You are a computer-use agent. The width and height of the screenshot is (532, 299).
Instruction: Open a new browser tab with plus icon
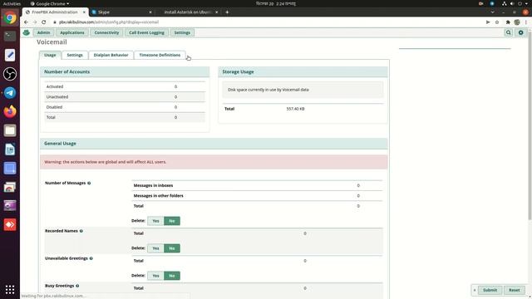pos(227,12)
